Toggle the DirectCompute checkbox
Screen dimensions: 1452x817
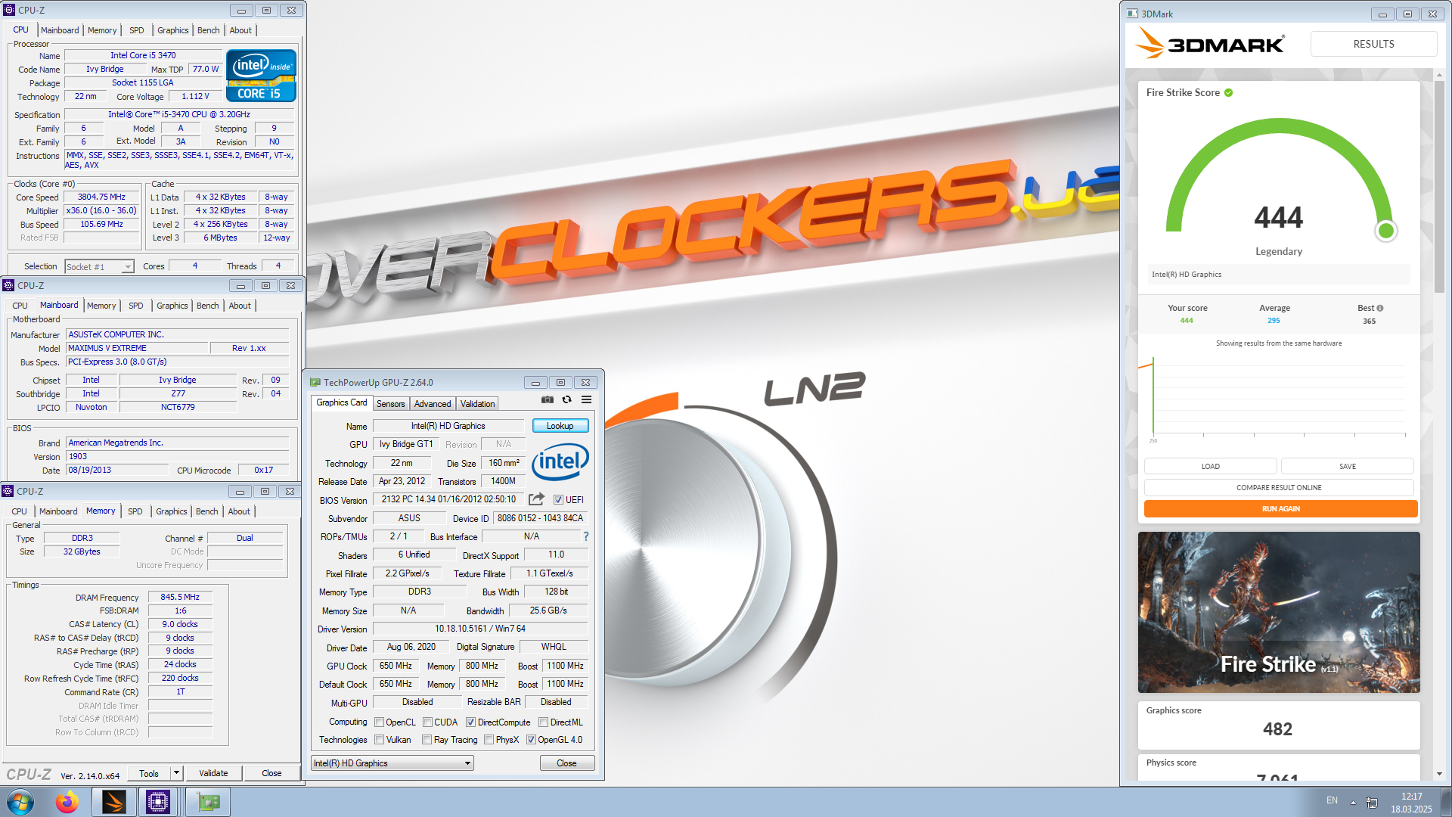[470, 722]
